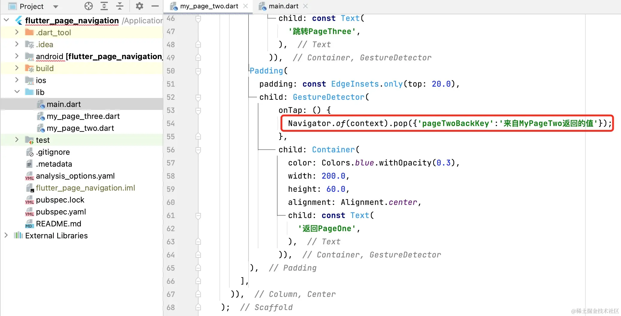The image size is (621, 316).
Task: Click the ios folder icon
Action: [29, 80]
